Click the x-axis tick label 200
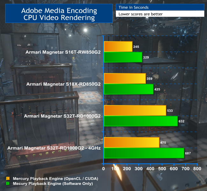Screen dimensions: 207x191 click(x=127, y=169)
